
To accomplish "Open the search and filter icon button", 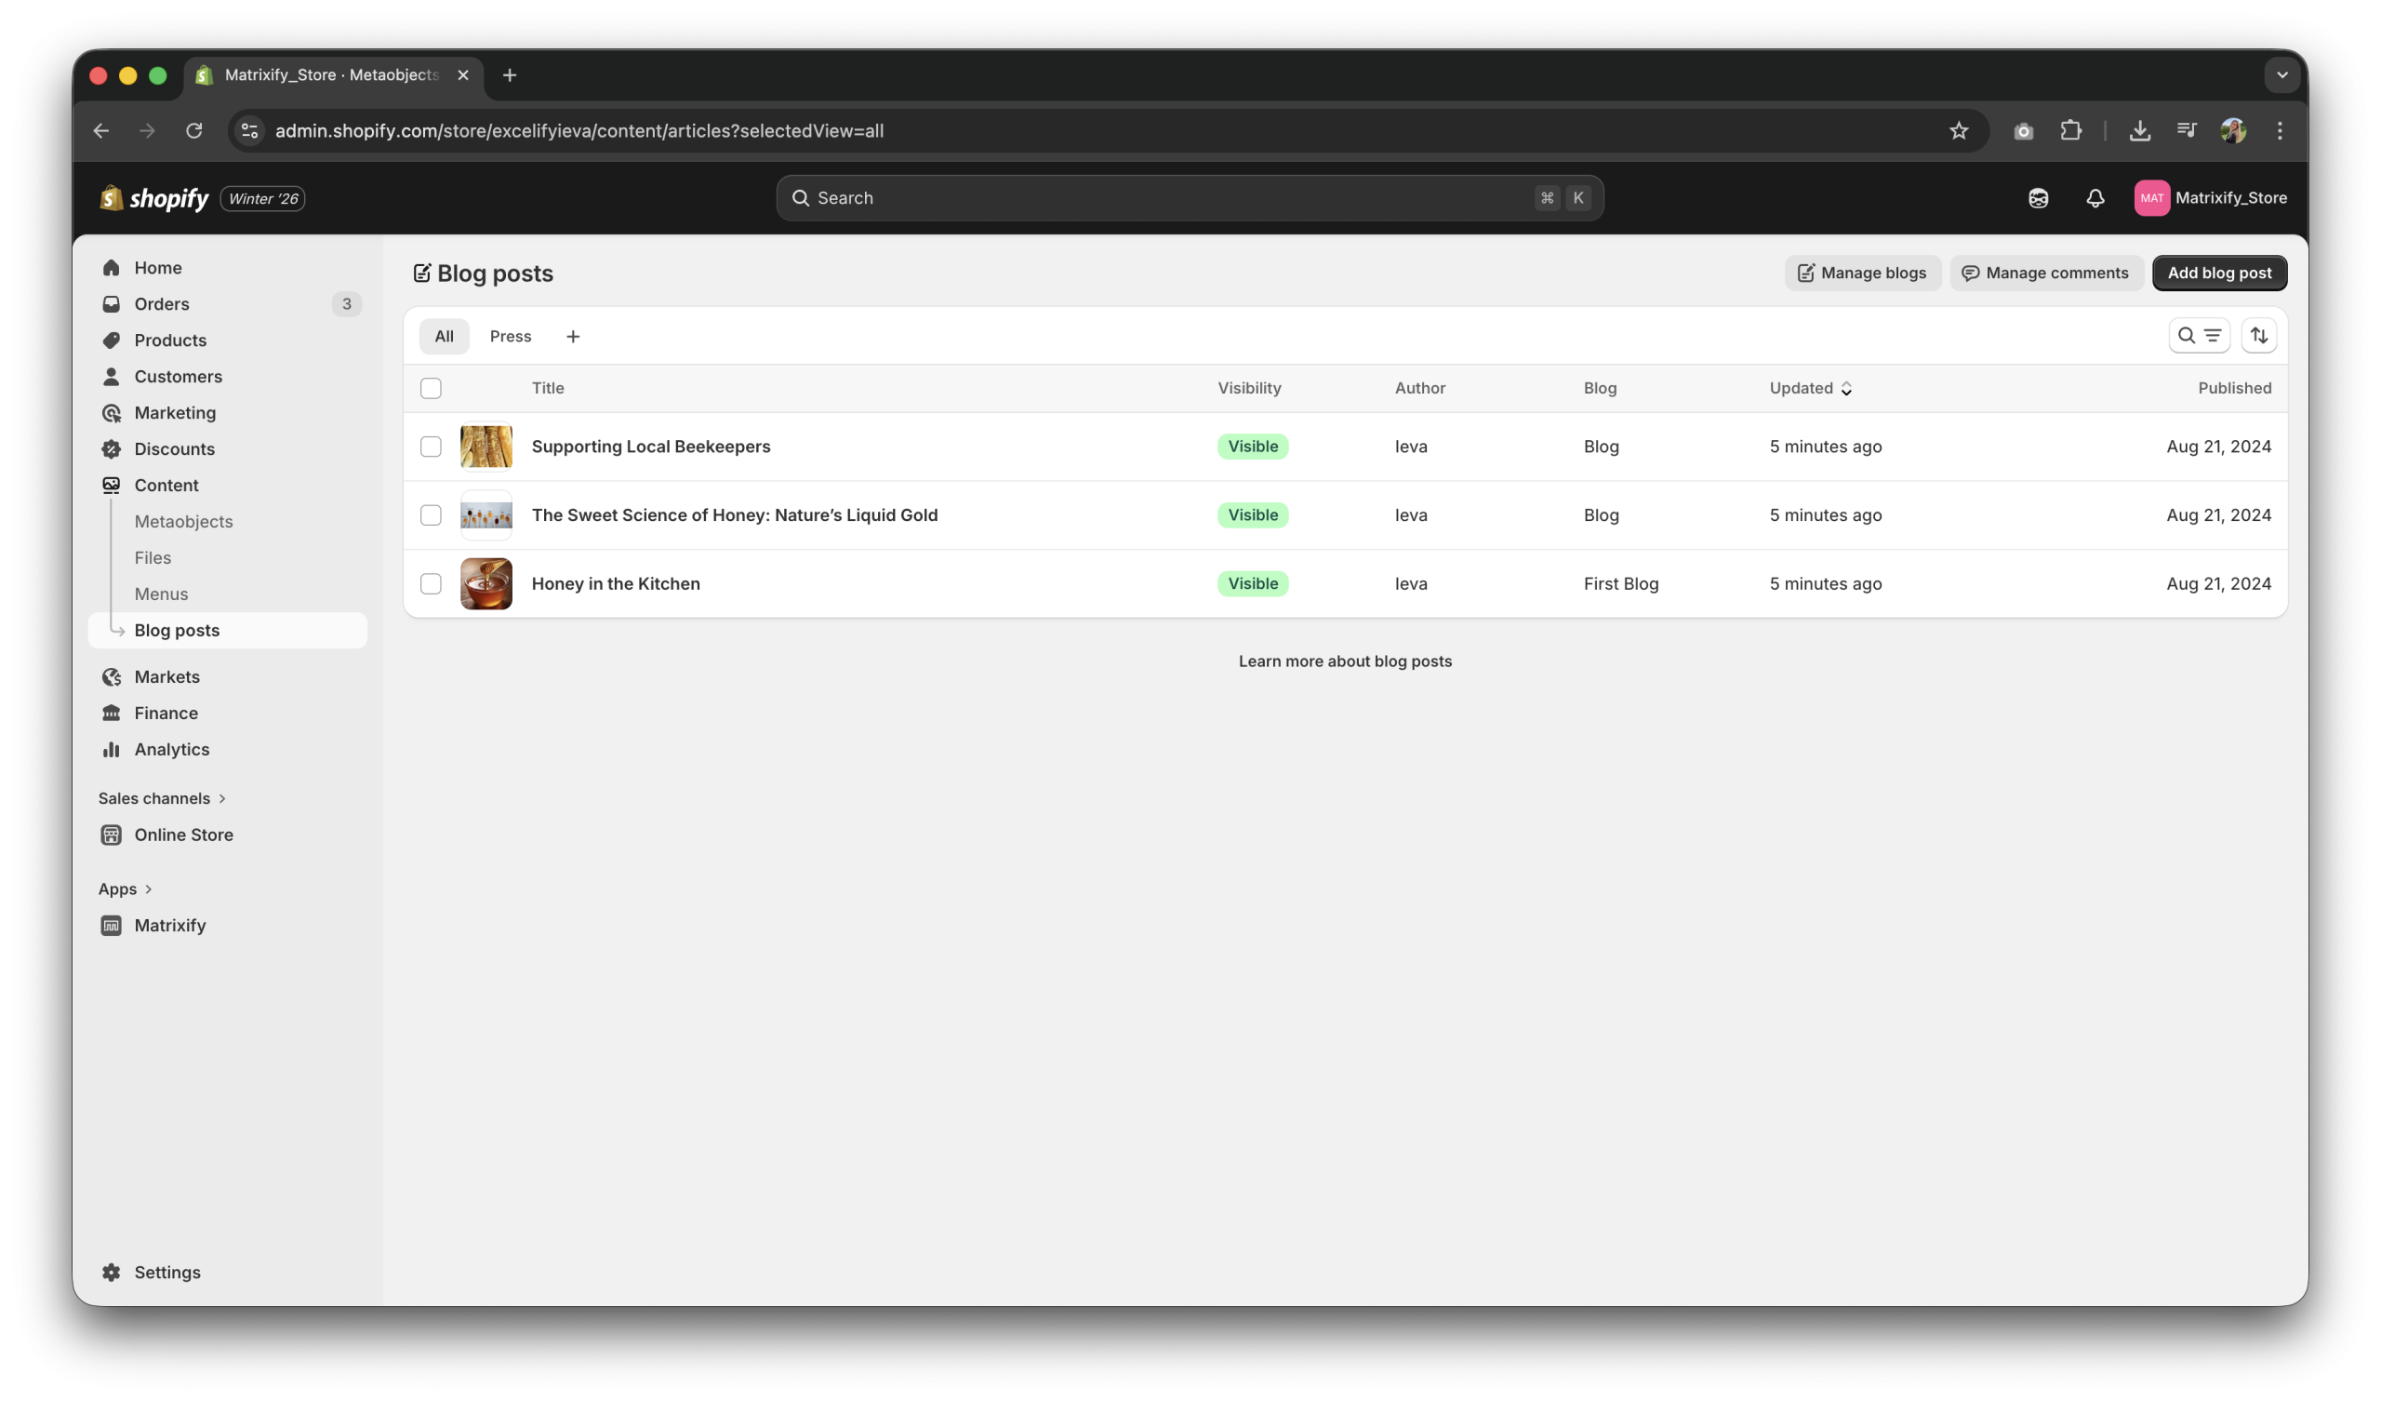I will tap(2199, 336).
